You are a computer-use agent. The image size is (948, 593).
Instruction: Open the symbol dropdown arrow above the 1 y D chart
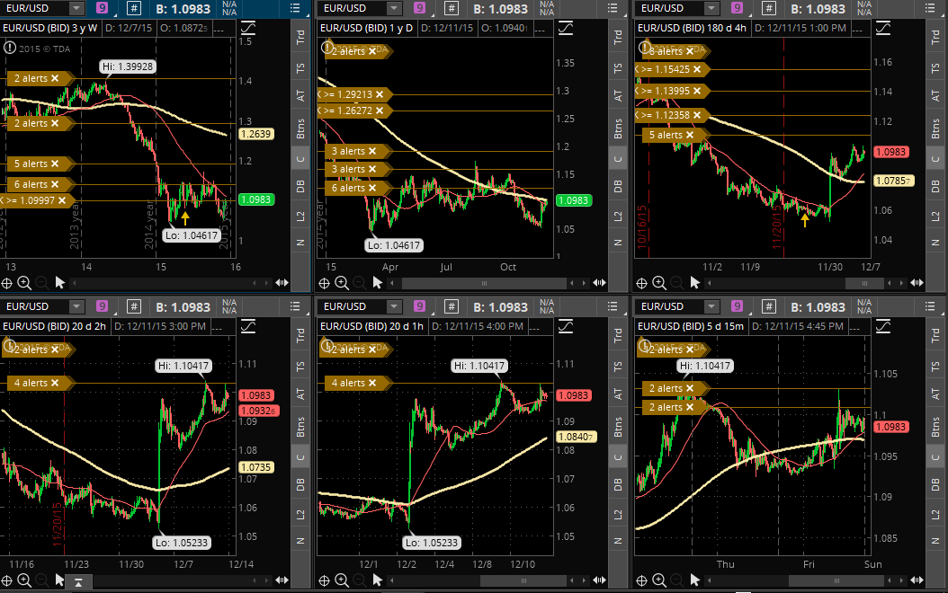pos(394,8)
